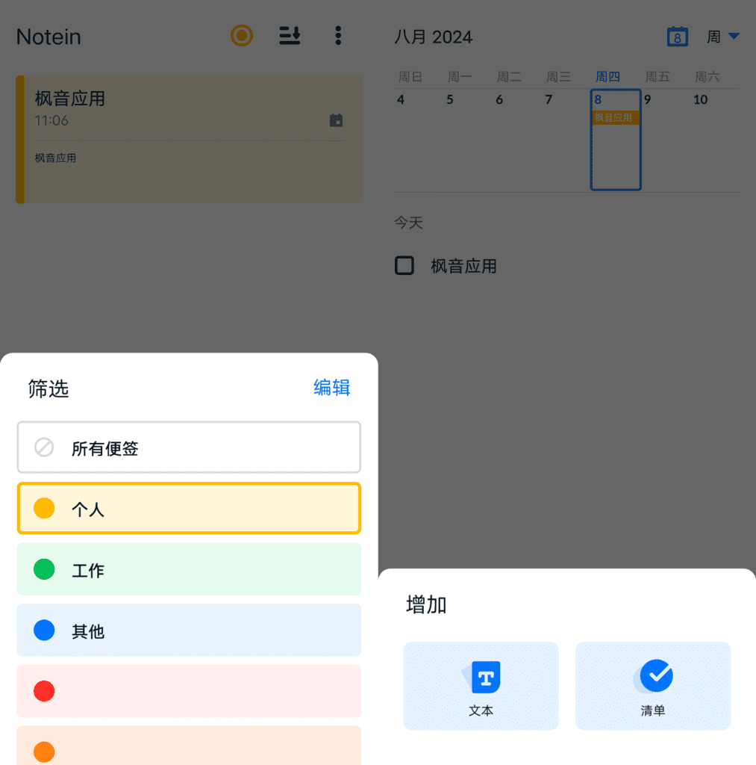Image resolution: width=756 pixels, height=765 pixels.
Task: Select the unnamed orange category row
Action: (x=189, y=746)
